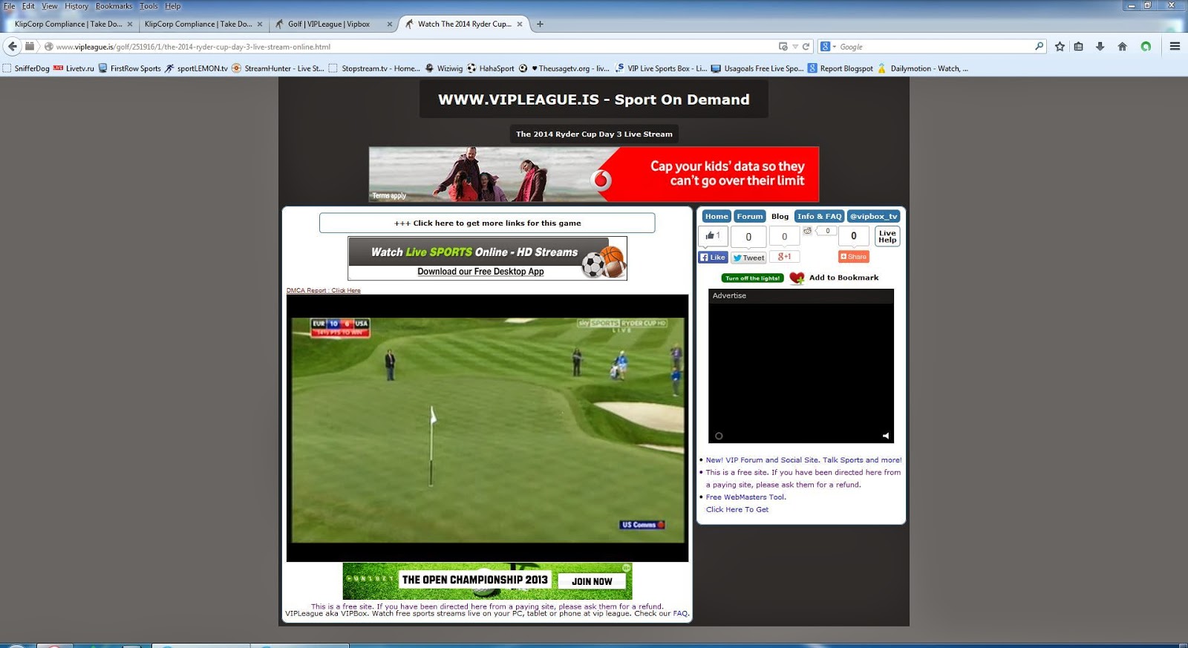Open the Blog link
The height and width of the screenshot is (648, 1188).
[780, 216]
